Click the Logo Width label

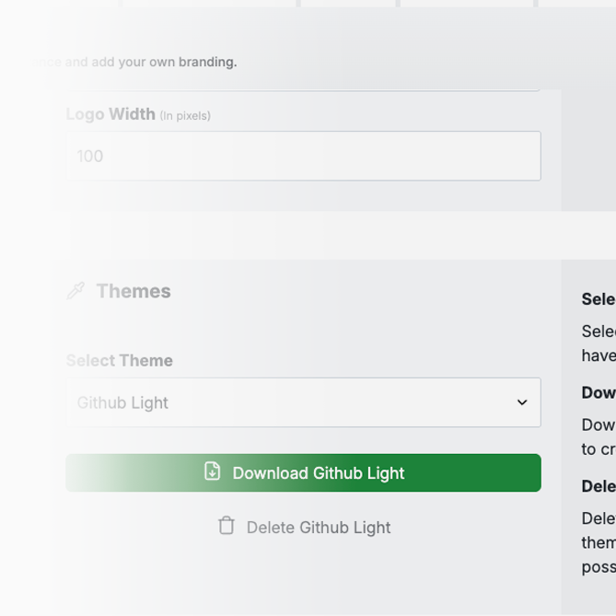(110, 114)
